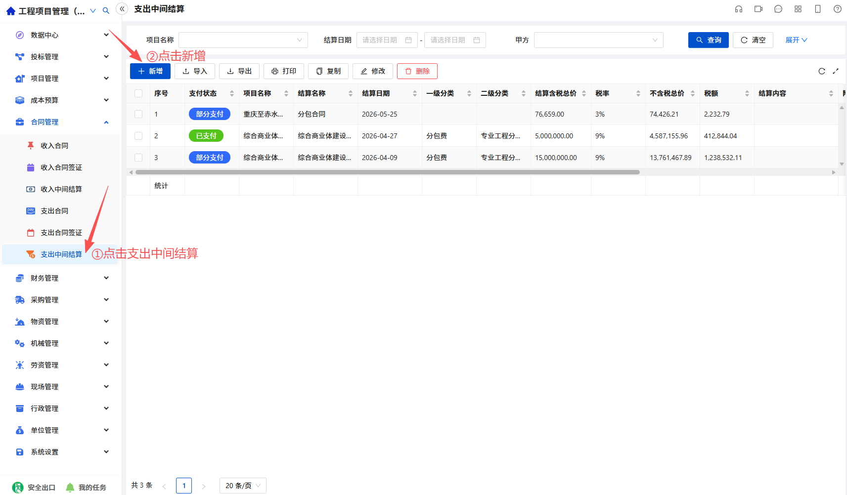Click vertical scrollbar down arrow

pyautogui.click(x=842, y=164)
